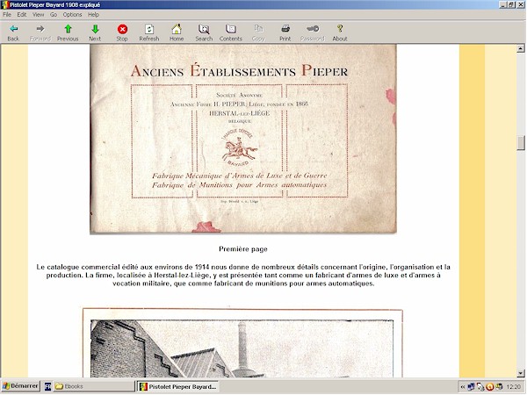
Task: Click the vertical scrollbar down arrow
Action: [x=521, y=373]
